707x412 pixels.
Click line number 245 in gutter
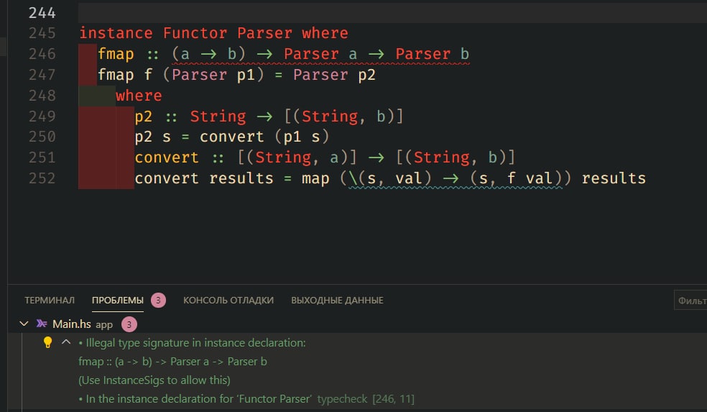tap(42, 33)
